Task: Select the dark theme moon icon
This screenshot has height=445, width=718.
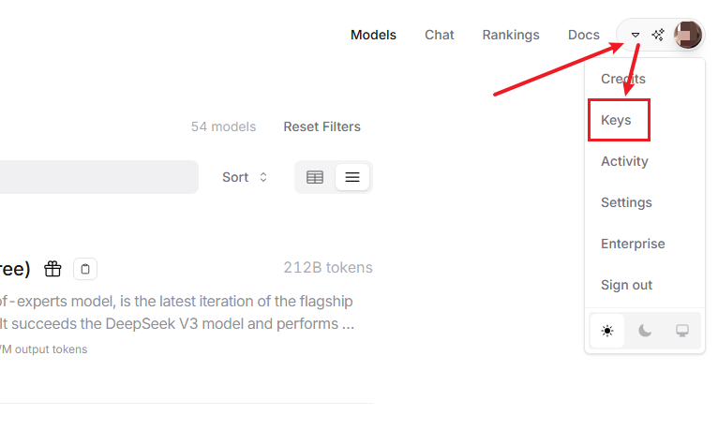Action: [645, 331]
